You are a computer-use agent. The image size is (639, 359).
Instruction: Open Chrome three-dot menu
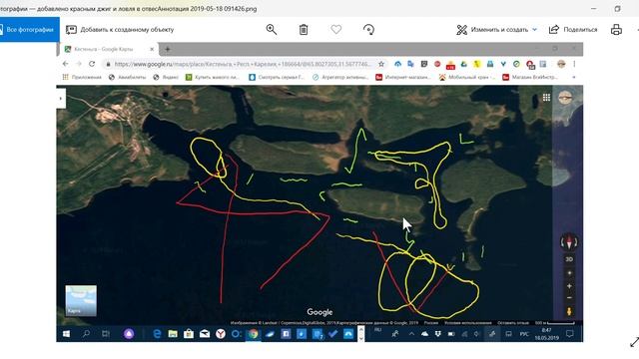pos(574,64)
